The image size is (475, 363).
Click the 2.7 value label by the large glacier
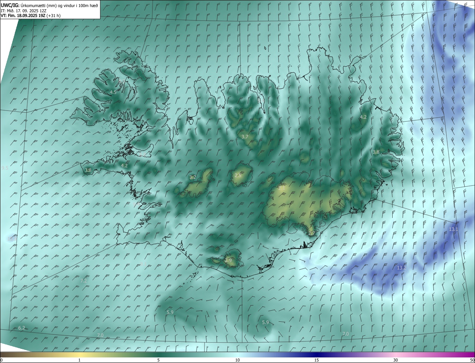point(312,233)
